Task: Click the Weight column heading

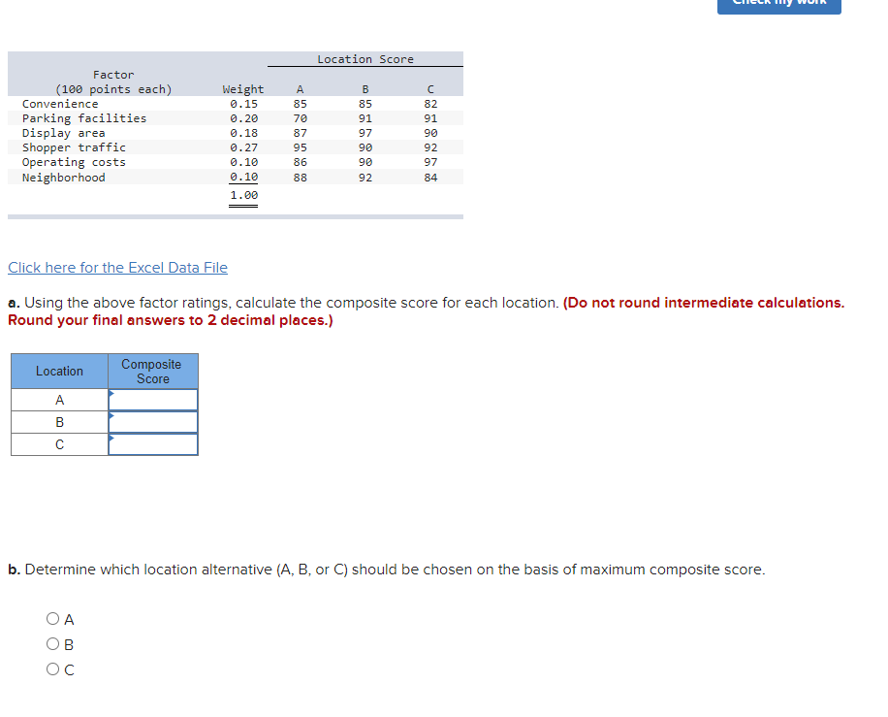Action: click(x=242, y=89)
